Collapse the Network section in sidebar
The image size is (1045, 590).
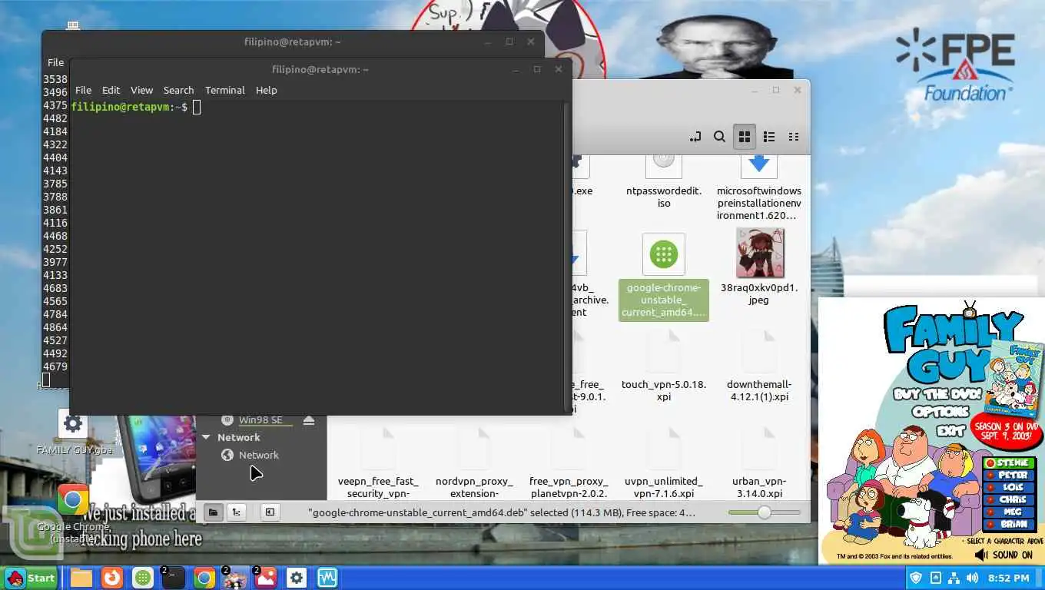point(206,437)
